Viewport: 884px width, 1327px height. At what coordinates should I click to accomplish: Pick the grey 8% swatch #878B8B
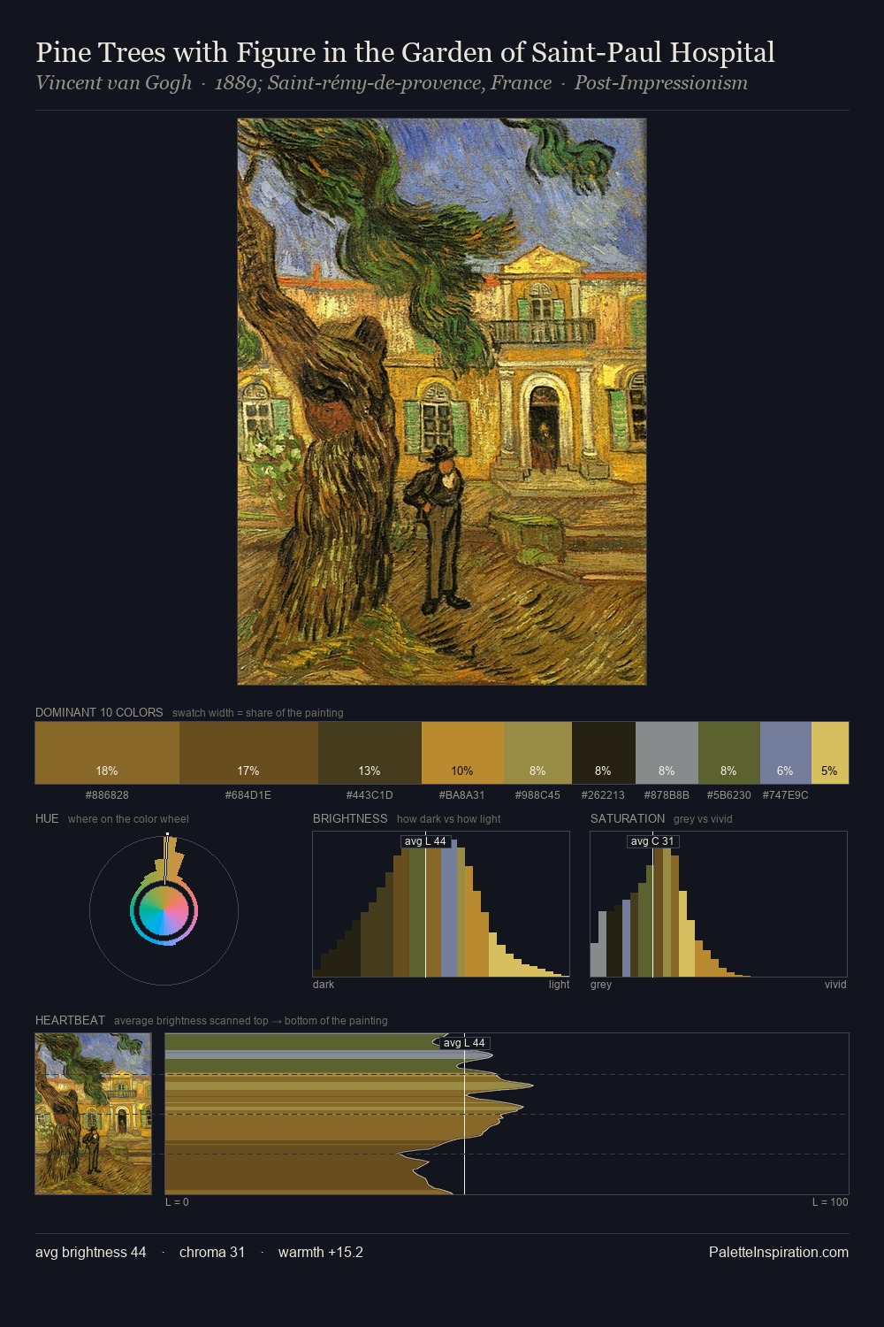(667, 753)
